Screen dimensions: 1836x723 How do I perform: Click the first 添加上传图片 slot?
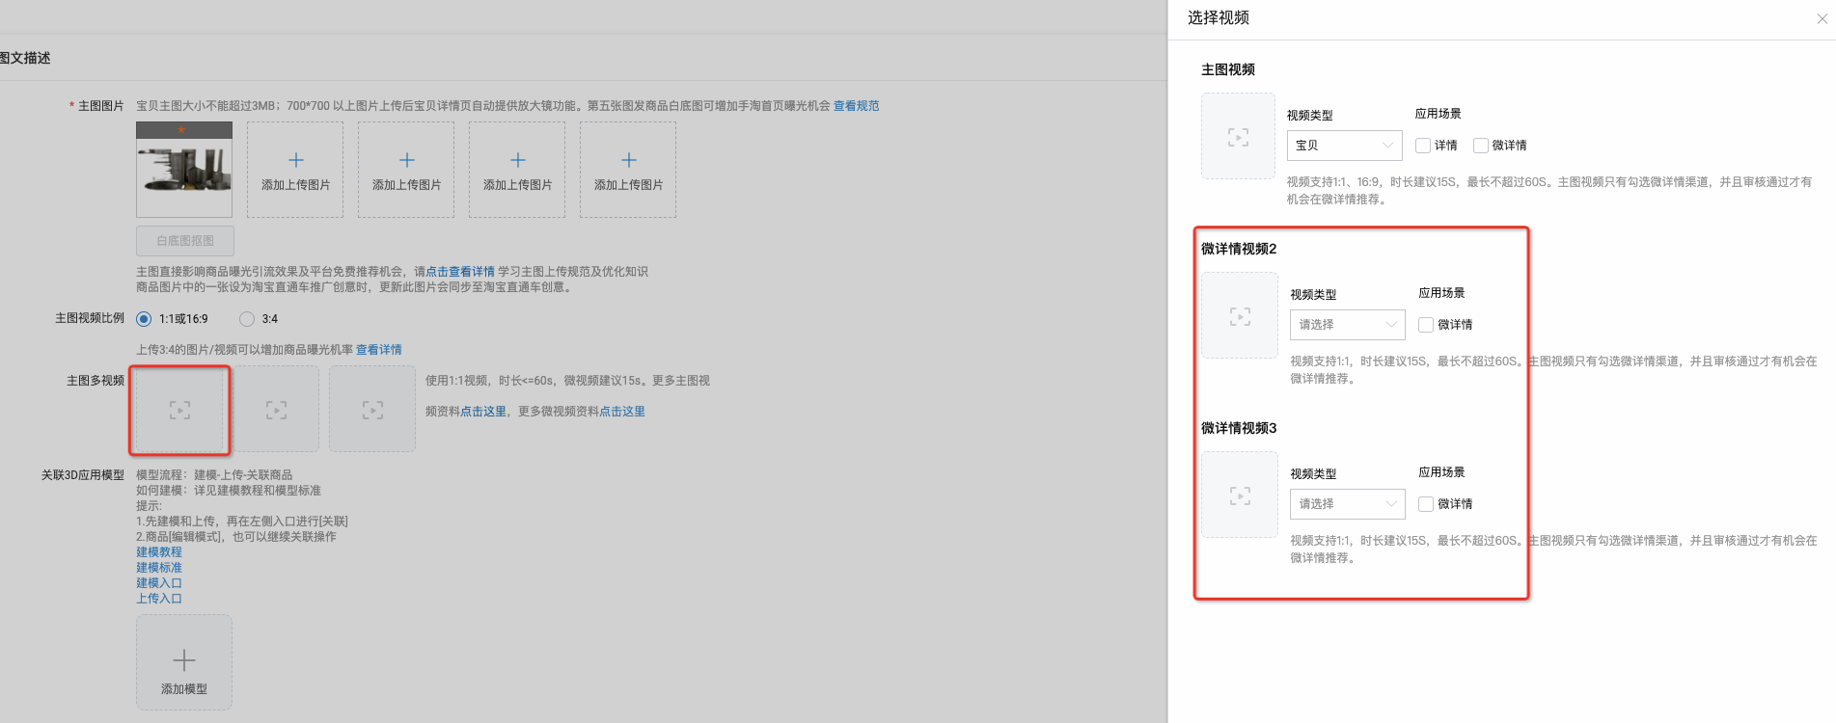pos(295,170)
